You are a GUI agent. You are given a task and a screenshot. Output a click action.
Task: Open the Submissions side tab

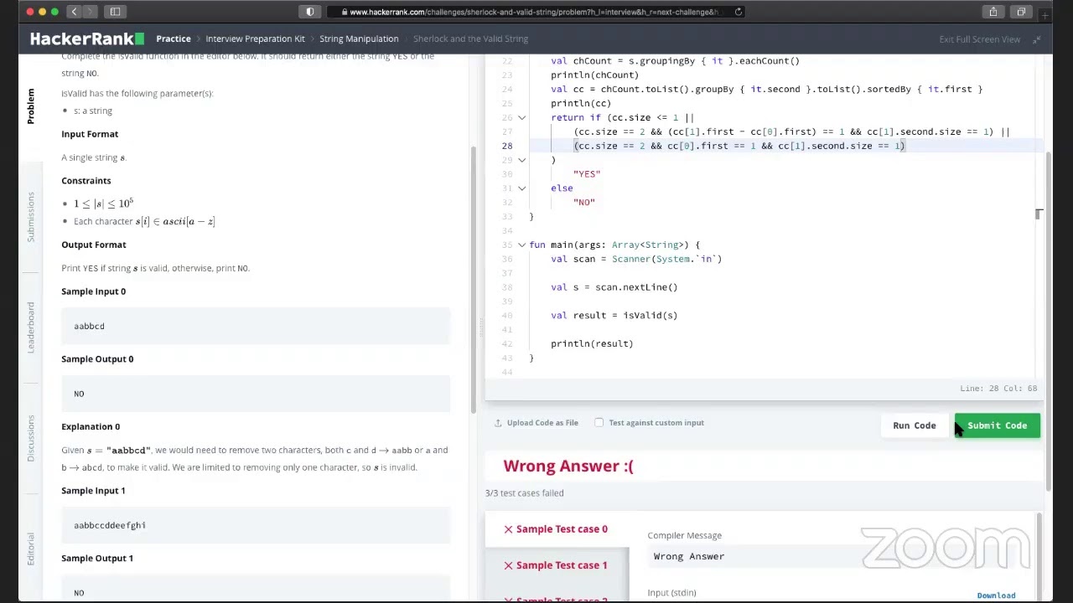click(30, 217)
